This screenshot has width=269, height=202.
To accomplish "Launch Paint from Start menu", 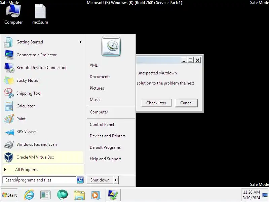I will coord(43,119).
